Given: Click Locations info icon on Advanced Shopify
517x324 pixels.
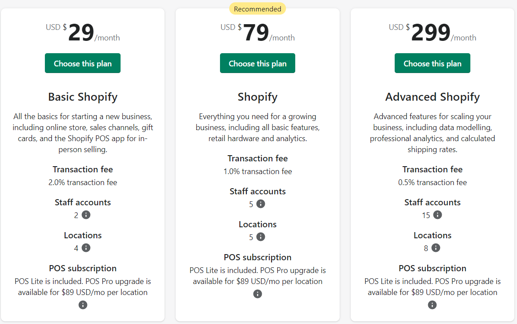Looking at the screenshot, I should coord(436,248).
